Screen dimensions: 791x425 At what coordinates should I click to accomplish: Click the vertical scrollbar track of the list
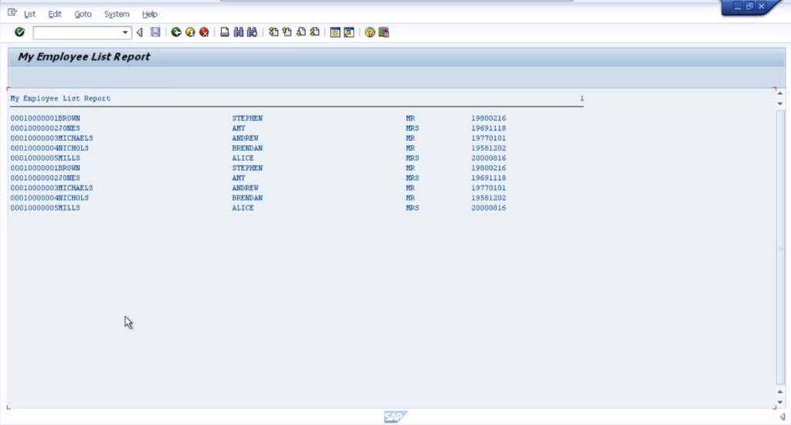(x=780, y=247)
